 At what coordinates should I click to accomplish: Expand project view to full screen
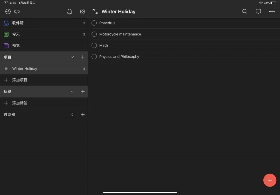pyautogui.click(x=95, y=12)
